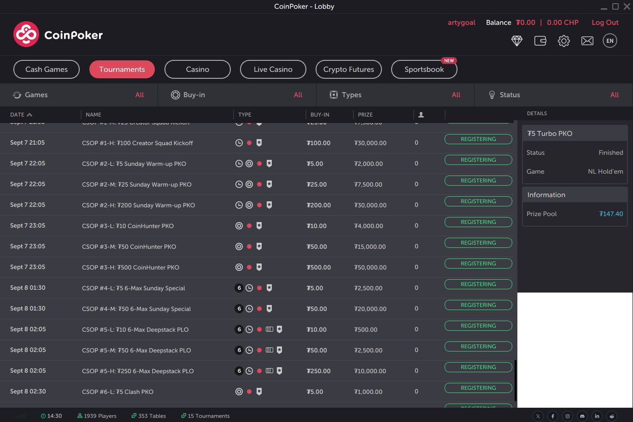This screenshot has width=633, height=422.
Task: Open the Discord icon in the footer
Action: click(582, 416)
